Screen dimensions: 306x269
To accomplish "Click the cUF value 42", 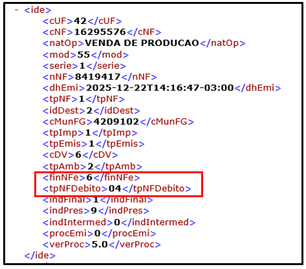I will [80, 21].
